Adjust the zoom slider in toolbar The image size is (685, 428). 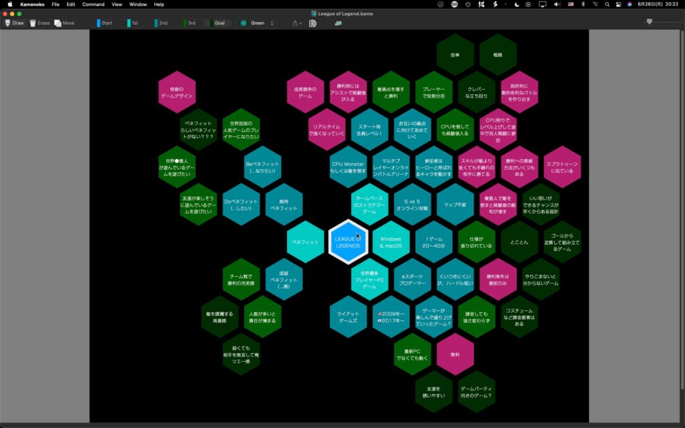649,21
